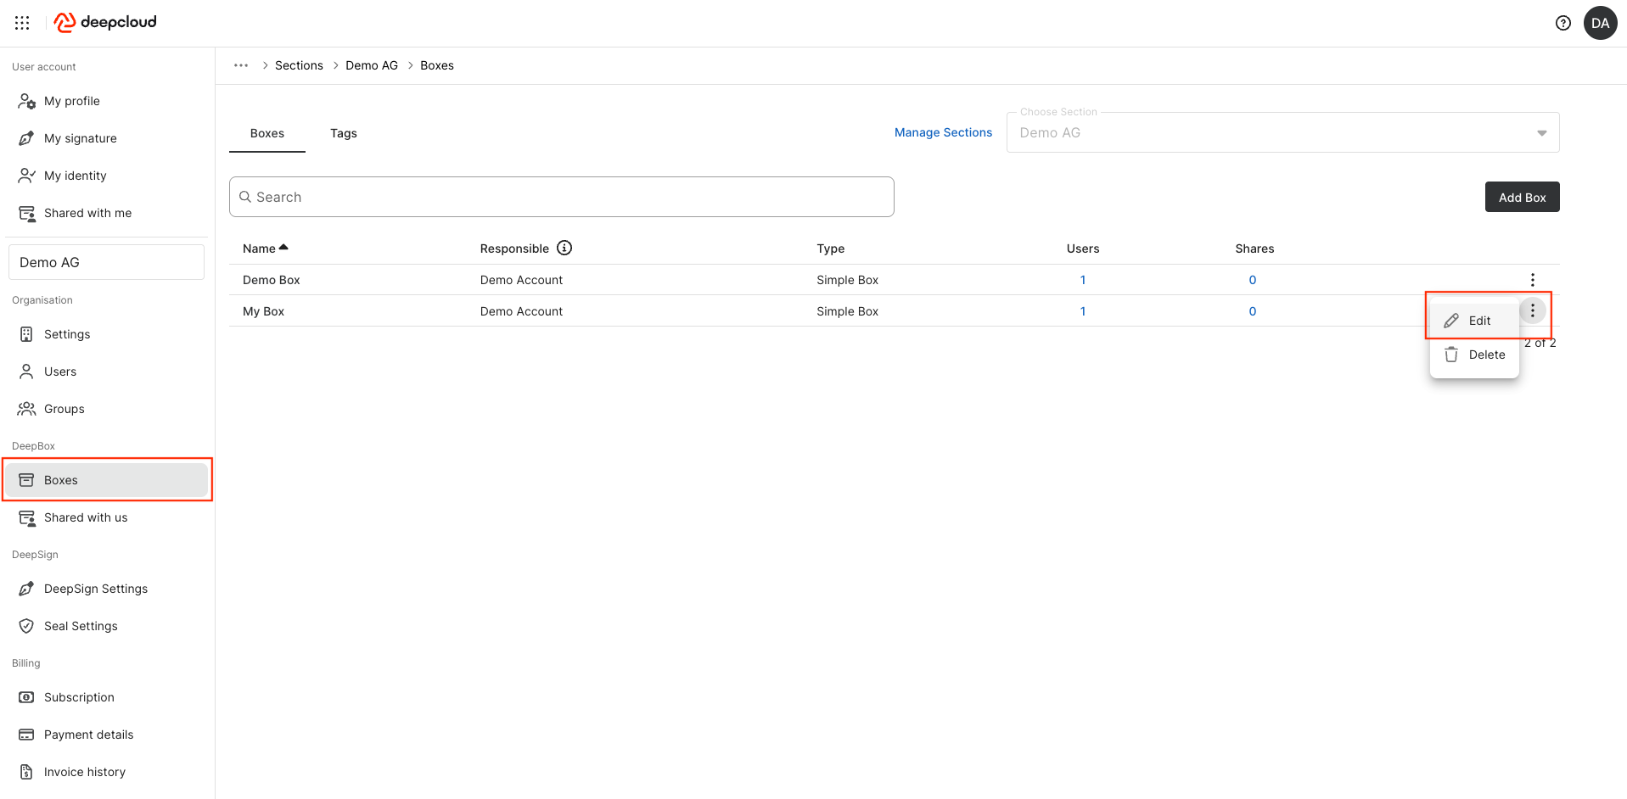Image resolution: width=1627 pixels, height=799 pixels.
Task: Choose Delete from the context menu
Action: click(x=1485, y=355)
